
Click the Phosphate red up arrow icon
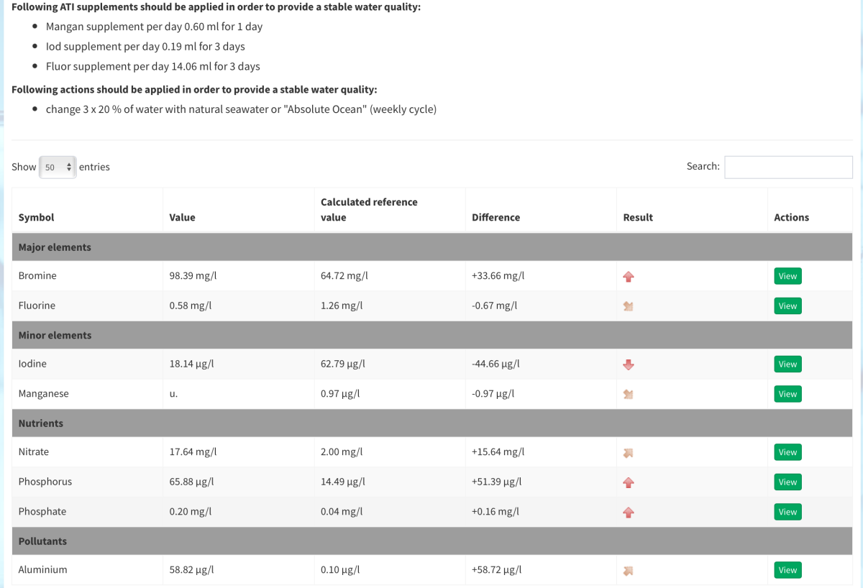[629, 513]
